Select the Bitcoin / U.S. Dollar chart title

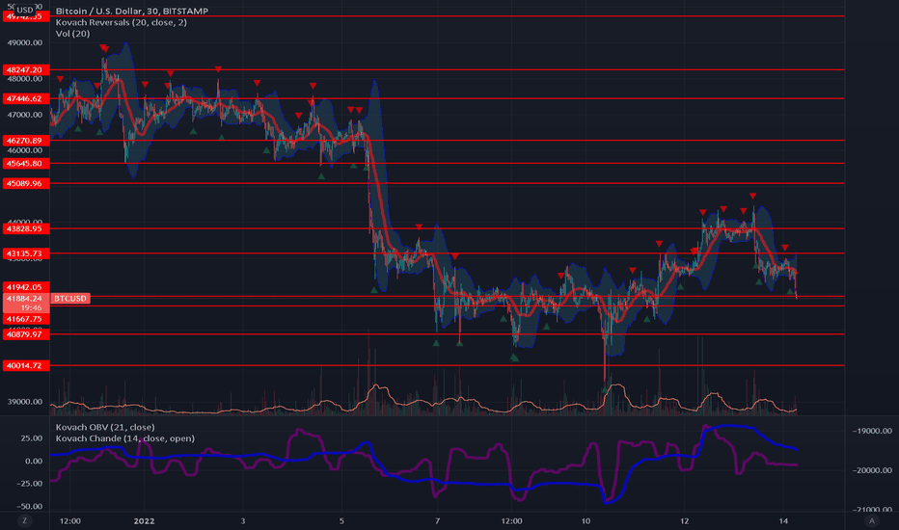click(x=132, y=11)
